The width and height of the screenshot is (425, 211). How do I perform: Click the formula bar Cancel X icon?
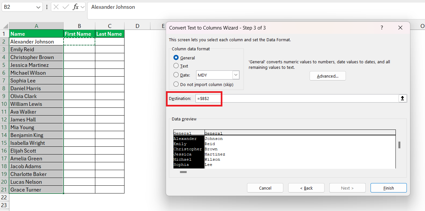click(x=56, y=7)
